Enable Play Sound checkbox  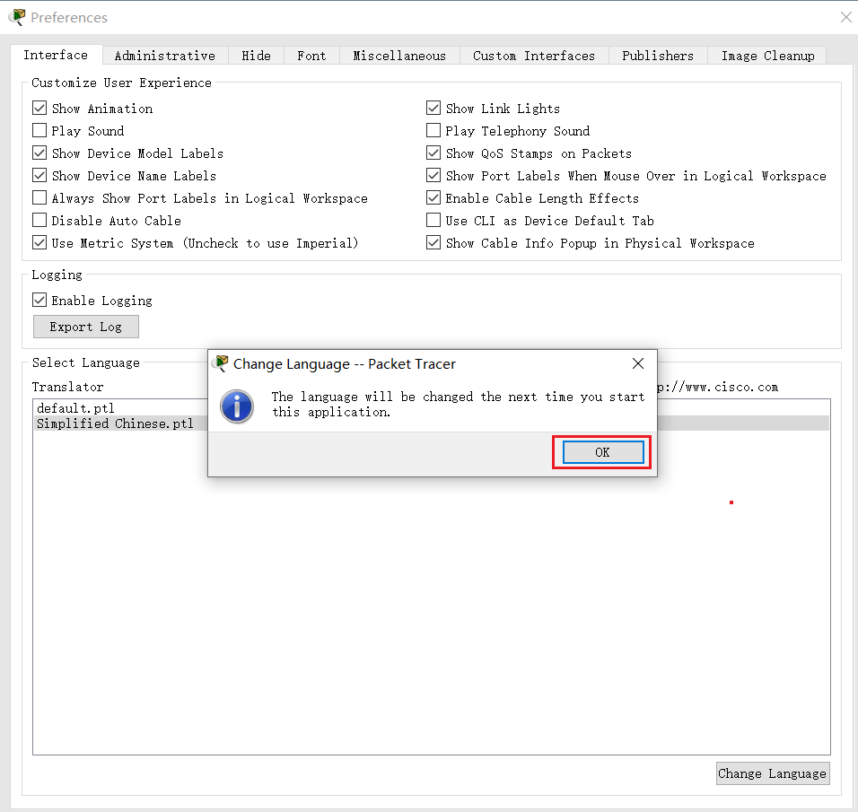(x=39, y=130)
